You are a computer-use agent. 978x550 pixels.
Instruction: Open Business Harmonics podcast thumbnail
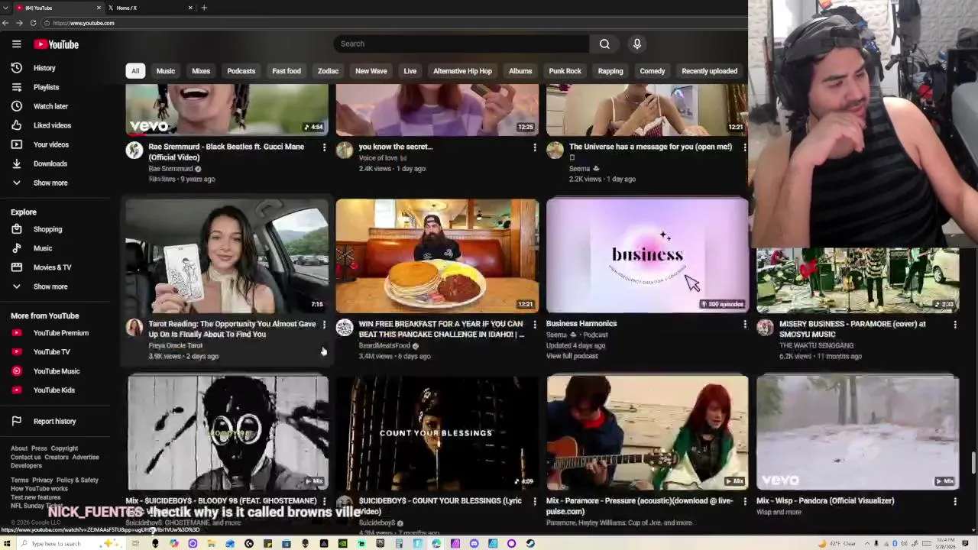pos(647,256)
